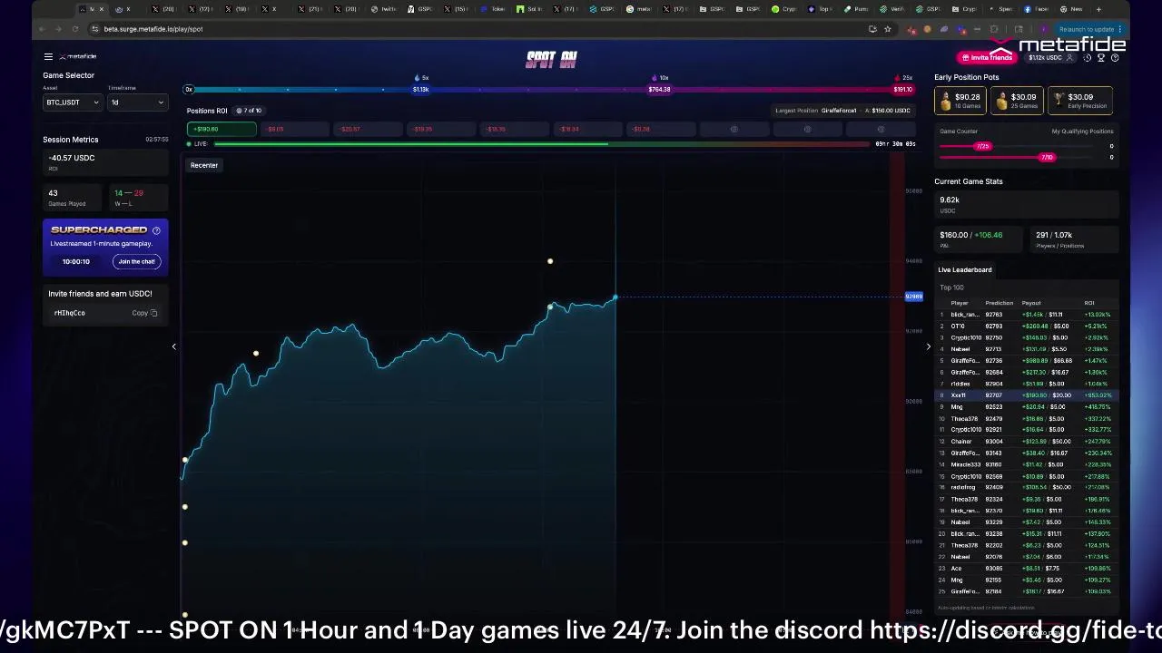Click the ROI column header in leaderboard
1162x653 pixels.
1089,303
